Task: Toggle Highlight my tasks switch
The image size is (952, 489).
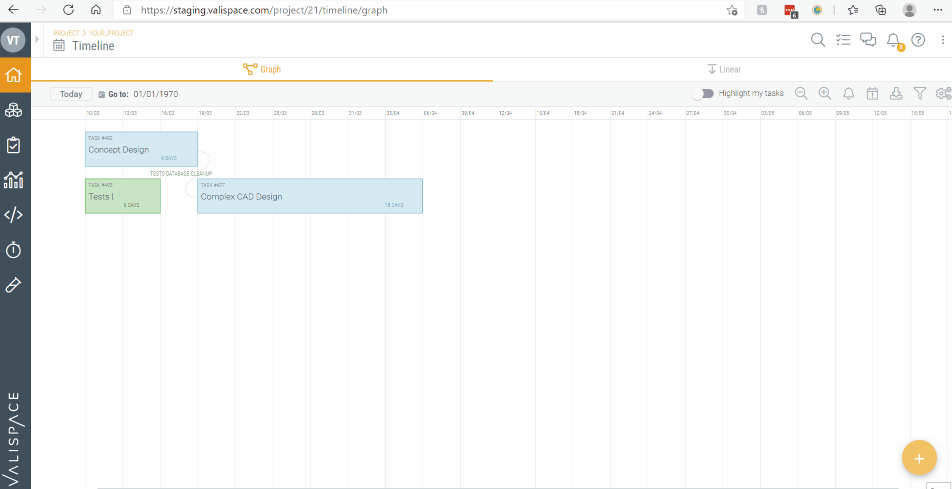Action: (x=703, y=93)
